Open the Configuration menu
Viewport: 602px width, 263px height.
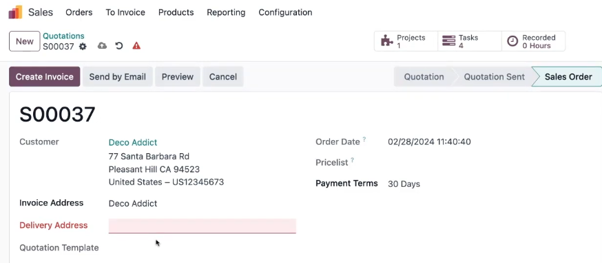285,12
